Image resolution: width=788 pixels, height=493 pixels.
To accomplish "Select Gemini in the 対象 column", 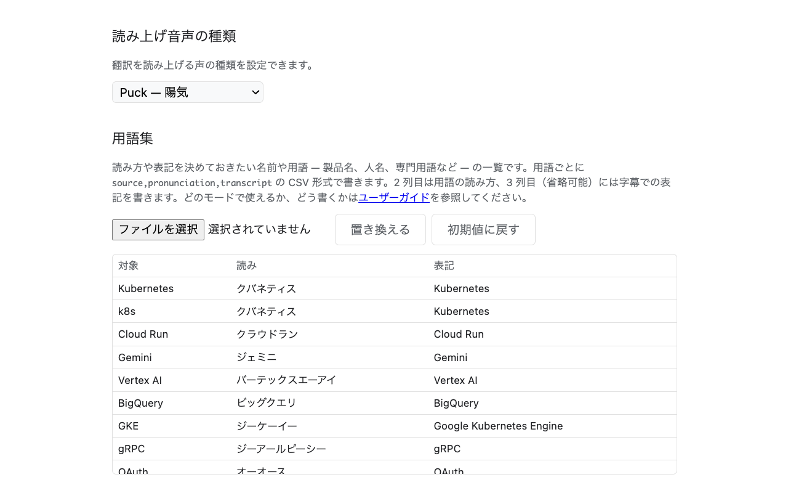I will (x=135, y=357).
